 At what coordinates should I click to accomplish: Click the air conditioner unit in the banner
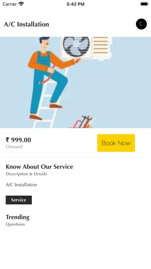point(87,48)
